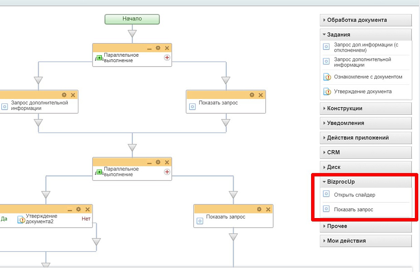
Task: Minimize the upper Параллельное выполнение block
Action: (149, 49)
